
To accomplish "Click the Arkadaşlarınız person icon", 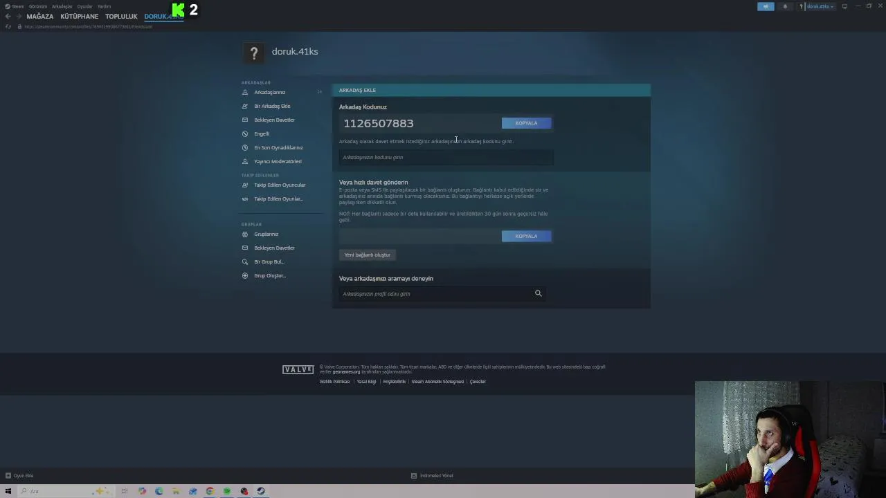I will (245, 92).
